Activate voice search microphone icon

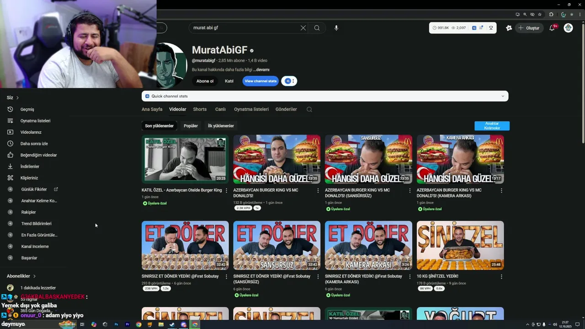coord(336,28)
